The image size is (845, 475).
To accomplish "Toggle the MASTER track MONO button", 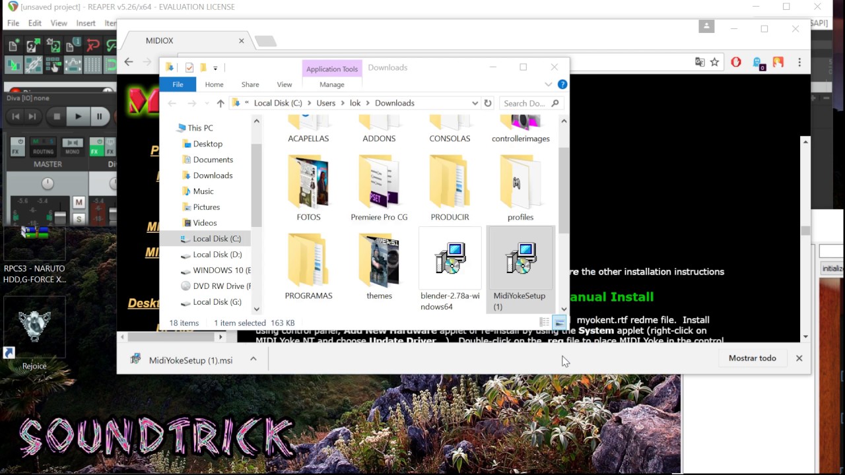I will click(x=72, y=146).
